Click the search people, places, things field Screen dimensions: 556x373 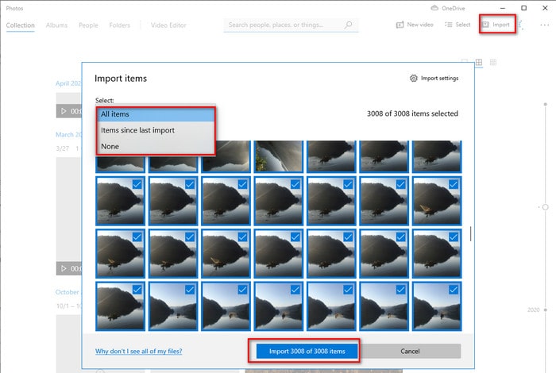coord(284,25)
